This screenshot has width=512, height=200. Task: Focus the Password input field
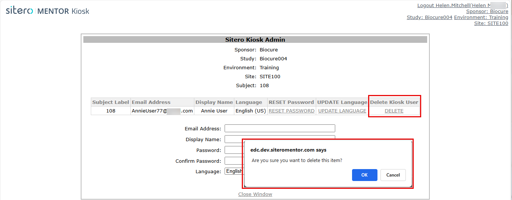(x=234, y=150)
